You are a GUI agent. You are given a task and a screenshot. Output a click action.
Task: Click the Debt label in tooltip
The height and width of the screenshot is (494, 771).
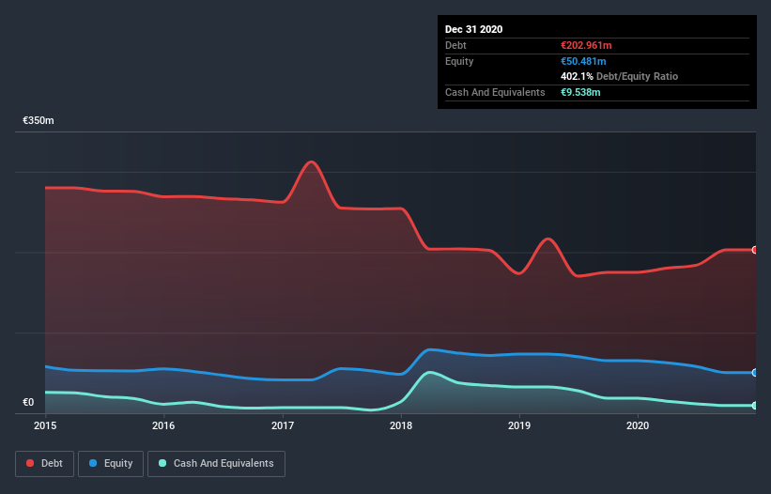click(455, 45)
